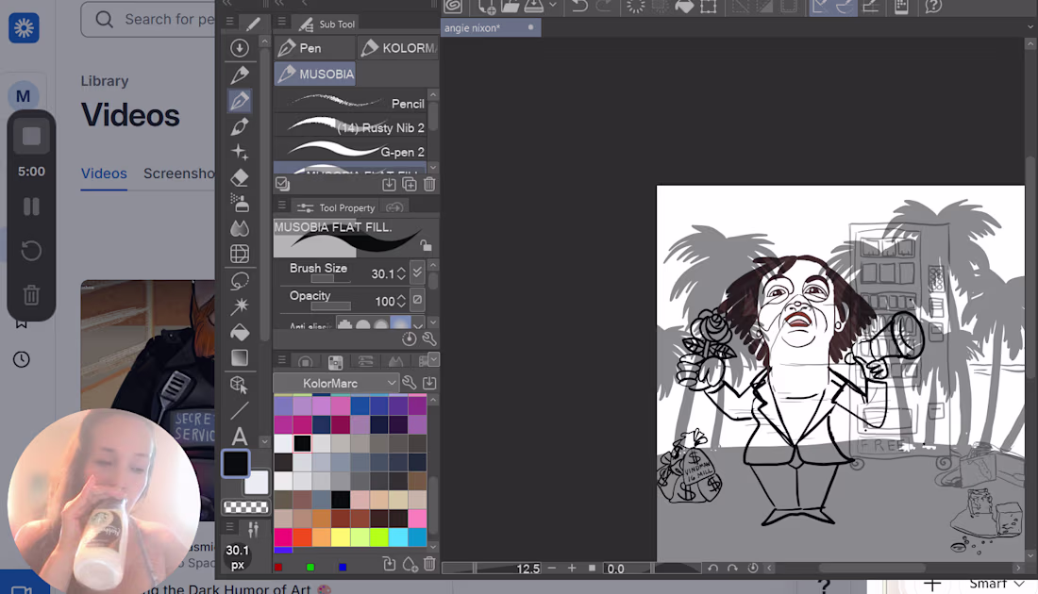The width and height of the screenshot is (1038, 594).
Task: Toggle the brush size dynamics checkmark button
Action: coord(417,272)
